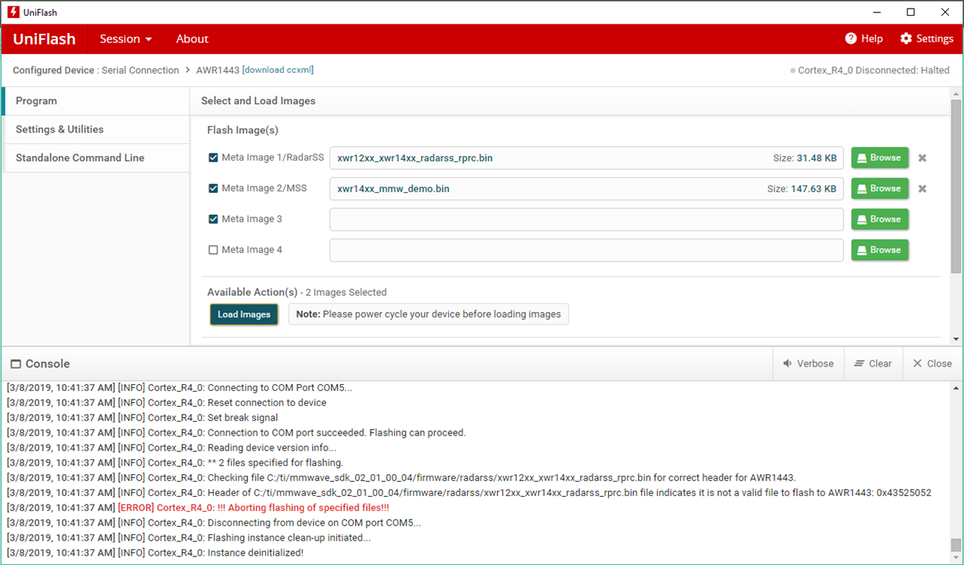Click the UniFlash logo icon in title bar
964x565 pixels.
click(x=13, y=12)
